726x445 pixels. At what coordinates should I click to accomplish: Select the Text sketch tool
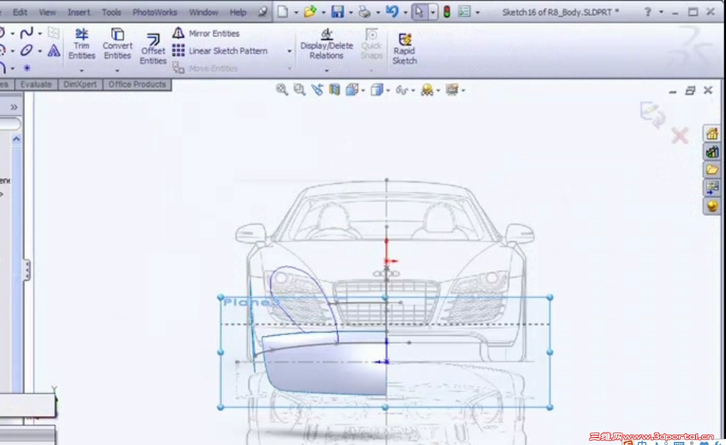53,50
